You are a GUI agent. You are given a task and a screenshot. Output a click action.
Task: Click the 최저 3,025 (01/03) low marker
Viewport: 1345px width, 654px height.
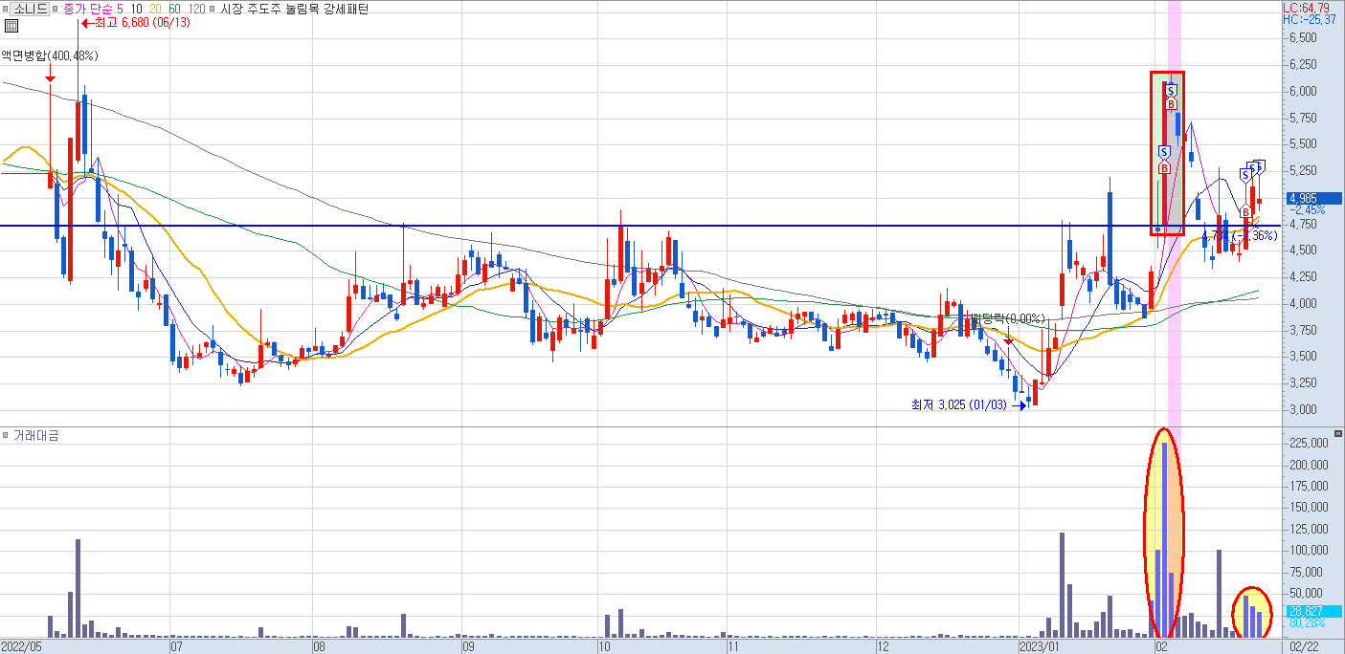pos(969,405)
